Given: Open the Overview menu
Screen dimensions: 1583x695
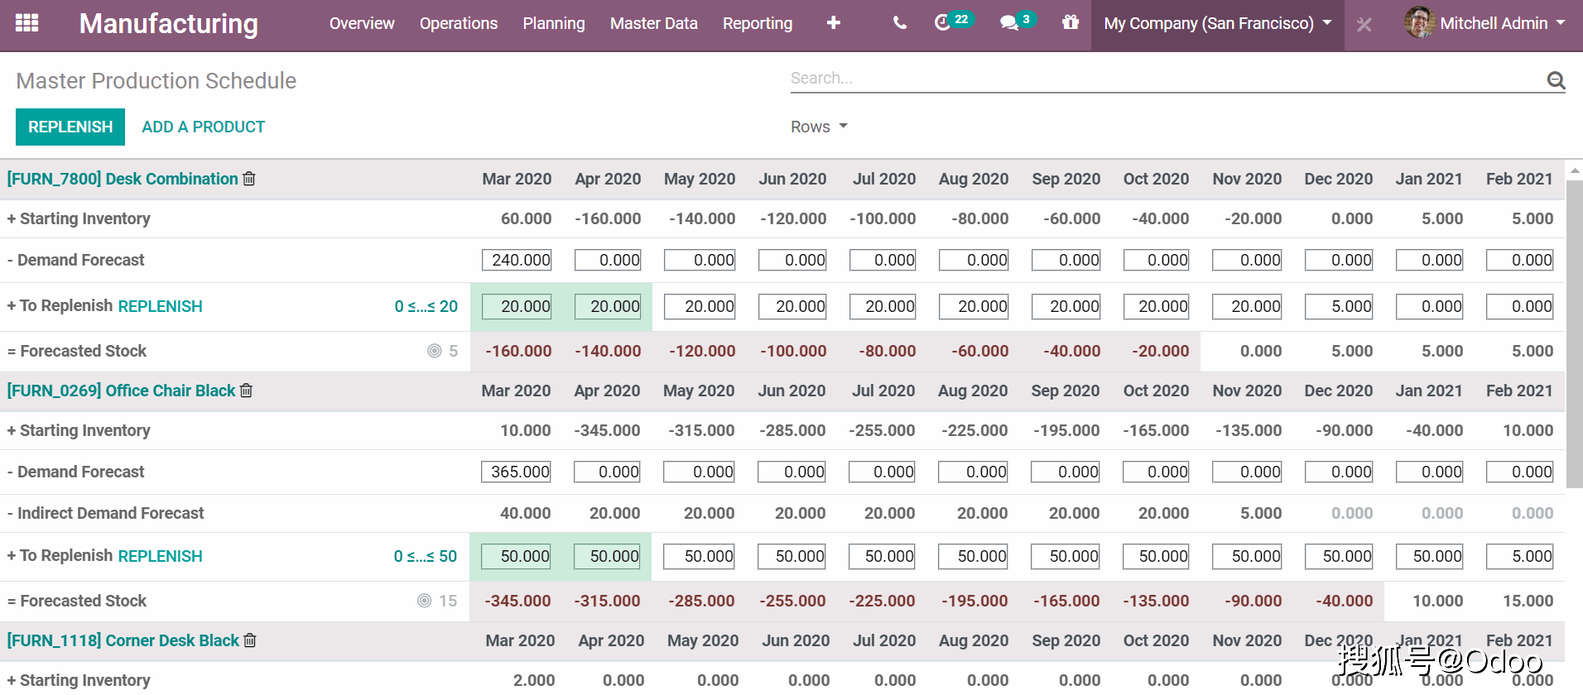Looking at the screenshot, I should (x=362, y=23).
